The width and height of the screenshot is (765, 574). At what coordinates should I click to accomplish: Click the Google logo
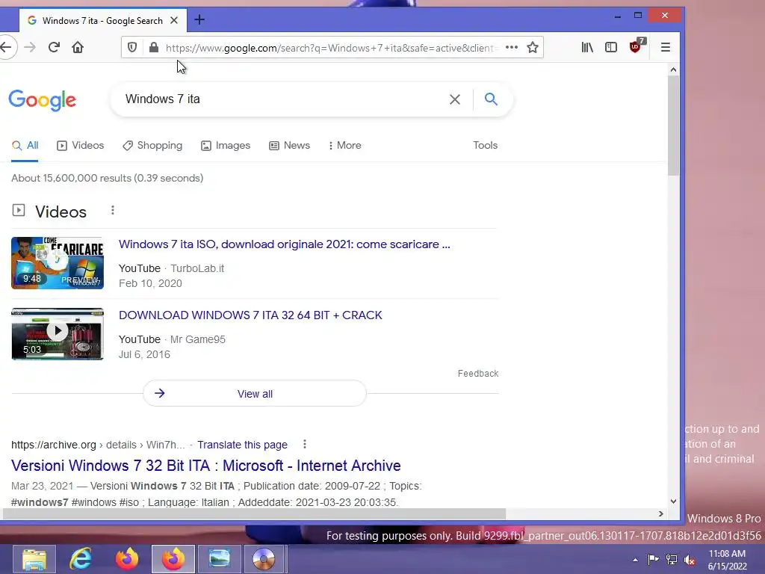click(43, 100)
